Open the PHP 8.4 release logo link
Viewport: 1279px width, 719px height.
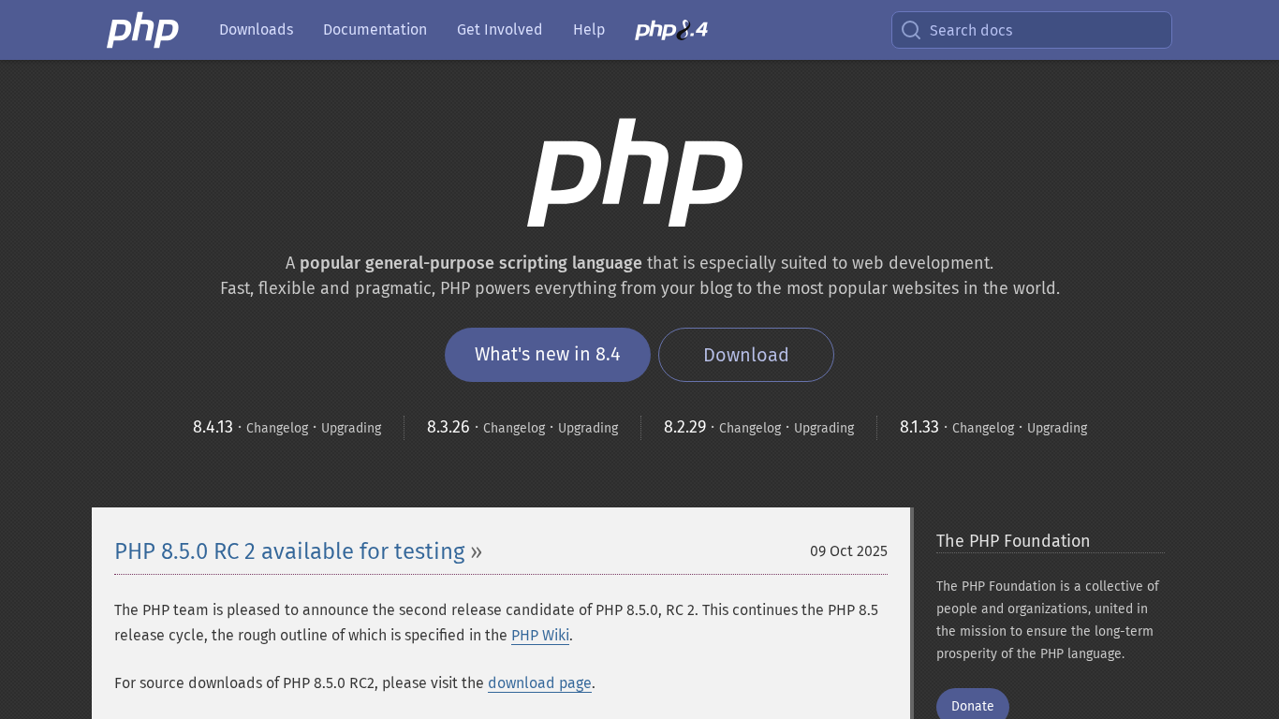671,30
